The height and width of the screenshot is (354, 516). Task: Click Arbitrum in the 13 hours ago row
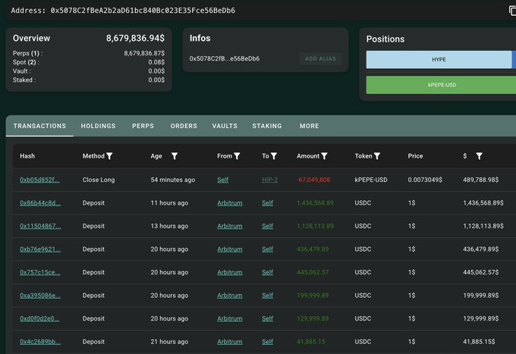pos(230,226)
